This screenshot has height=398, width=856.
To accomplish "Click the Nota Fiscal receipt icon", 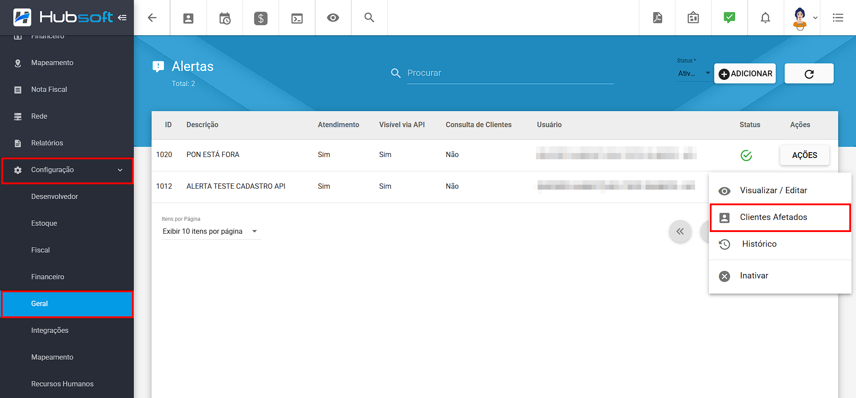I will pos(18,90).
